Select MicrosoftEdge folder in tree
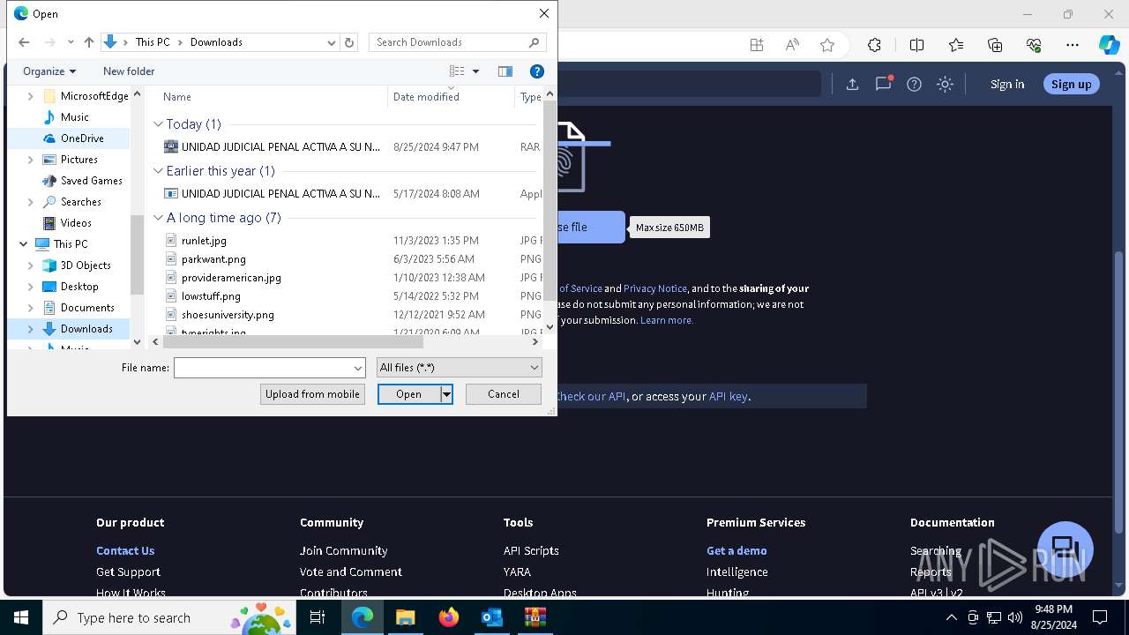This screenshot has width=1129, height=635. [86, 96]
